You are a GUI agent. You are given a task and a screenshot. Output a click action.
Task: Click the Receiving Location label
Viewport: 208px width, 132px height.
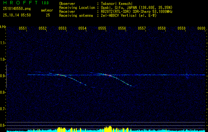(x=77, y=8)
